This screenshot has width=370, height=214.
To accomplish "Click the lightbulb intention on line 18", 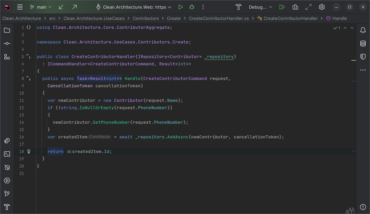I will 29,151.
